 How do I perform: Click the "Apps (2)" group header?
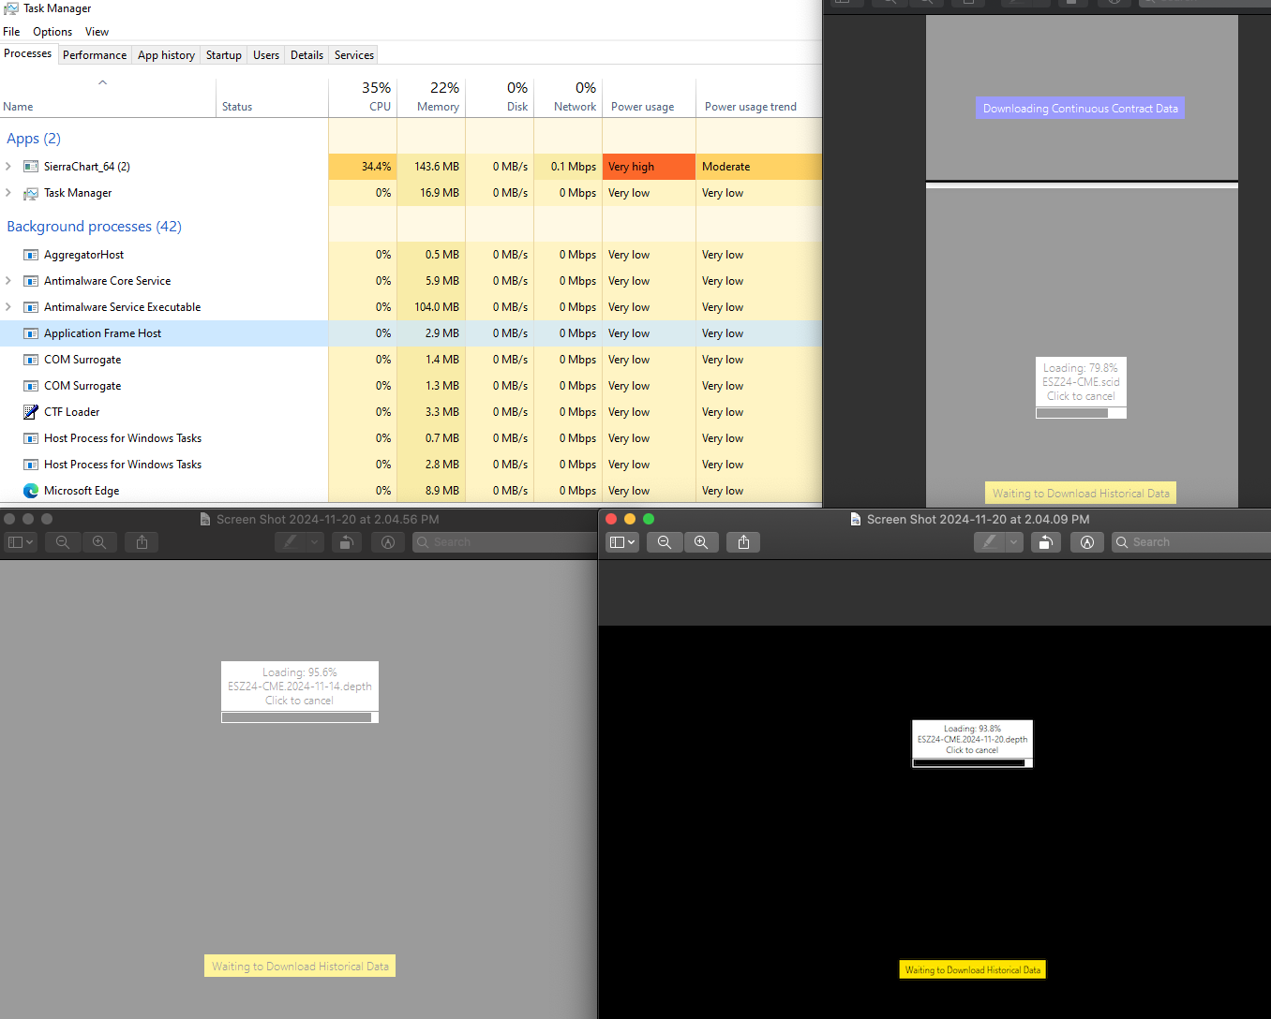tap(34, 139)
